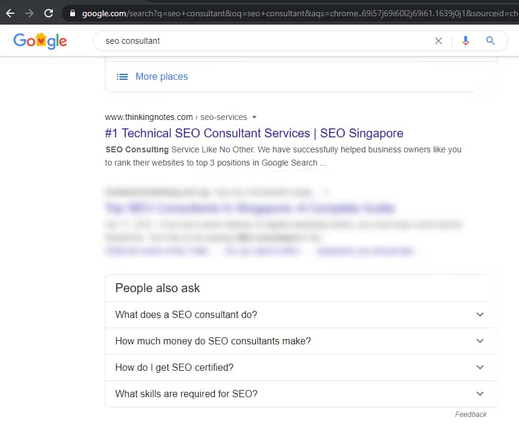Image resolution: width=519 pixels, height=435 pixels.
Task: Start voice search with the microphone icon
Action: pyautogui.click(x=466, y=41)
